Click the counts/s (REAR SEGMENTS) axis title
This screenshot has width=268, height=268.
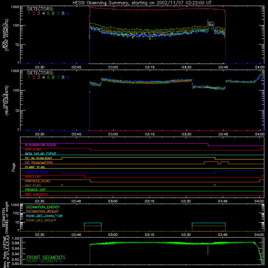click(5, 100)
